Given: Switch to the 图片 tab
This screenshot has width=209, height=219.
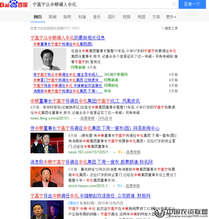Looking at the screenshot, I should [112, 17].
